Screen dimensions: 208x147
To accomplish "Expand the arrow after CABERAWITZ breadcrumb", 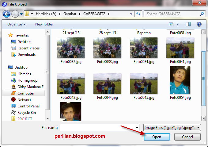I will pos(109,14).
